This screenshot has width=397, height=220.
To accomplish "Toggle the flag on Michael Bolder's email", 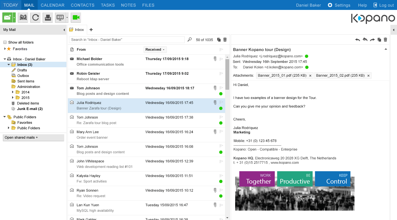I will coord(221,59).
